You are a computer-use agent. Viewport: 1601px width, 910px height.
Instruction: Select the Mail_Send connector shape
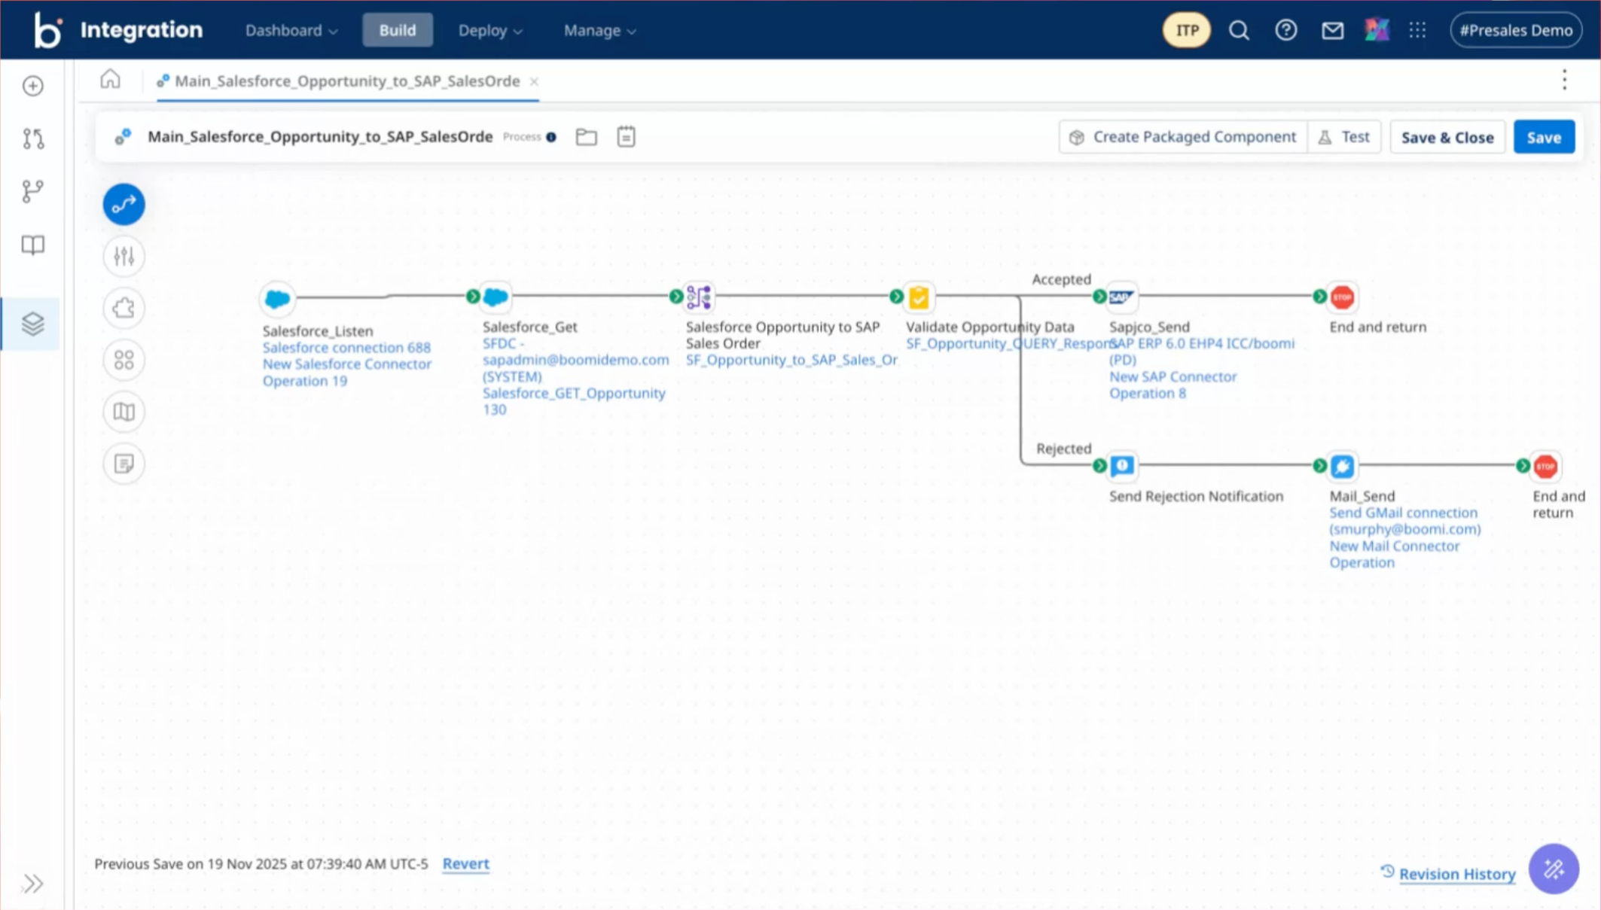(x=1342, y=467)
